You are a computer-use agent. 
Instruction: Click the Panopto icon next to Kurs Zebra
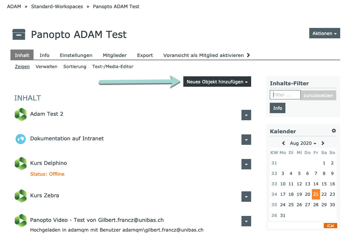click(21, 196)
